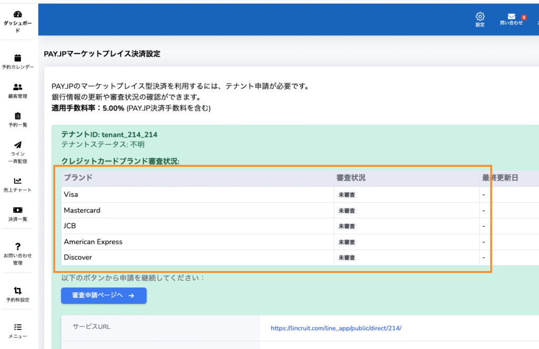Select the JCB brand row
539x349 pixels.
(300, 226)
